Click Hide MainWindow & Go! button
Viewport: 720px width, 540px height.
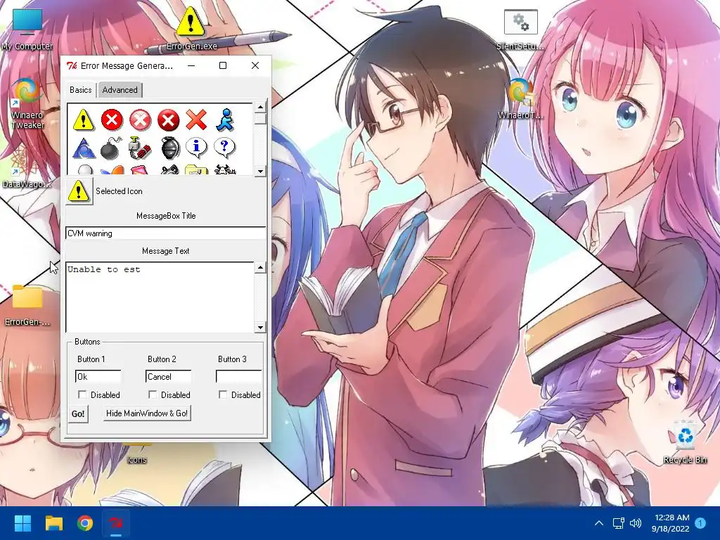click(x=147, y=413)
